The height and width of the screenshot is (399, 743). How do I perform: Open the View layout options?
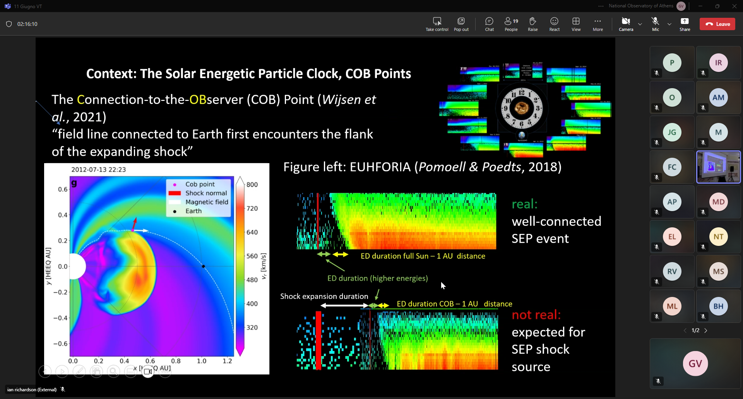pos(576,24)
